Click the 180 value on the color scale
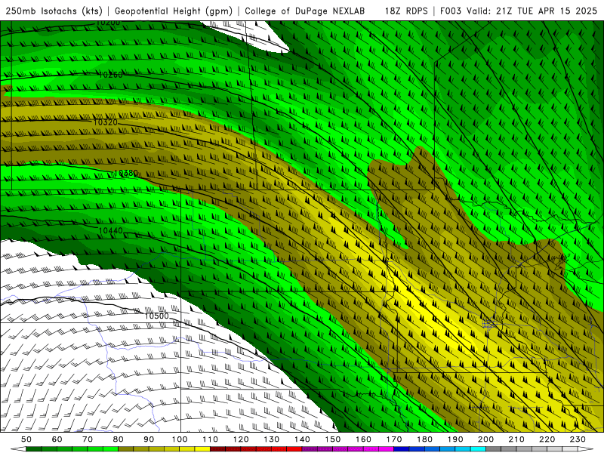The image size is (604, 453). coord(424,439)
